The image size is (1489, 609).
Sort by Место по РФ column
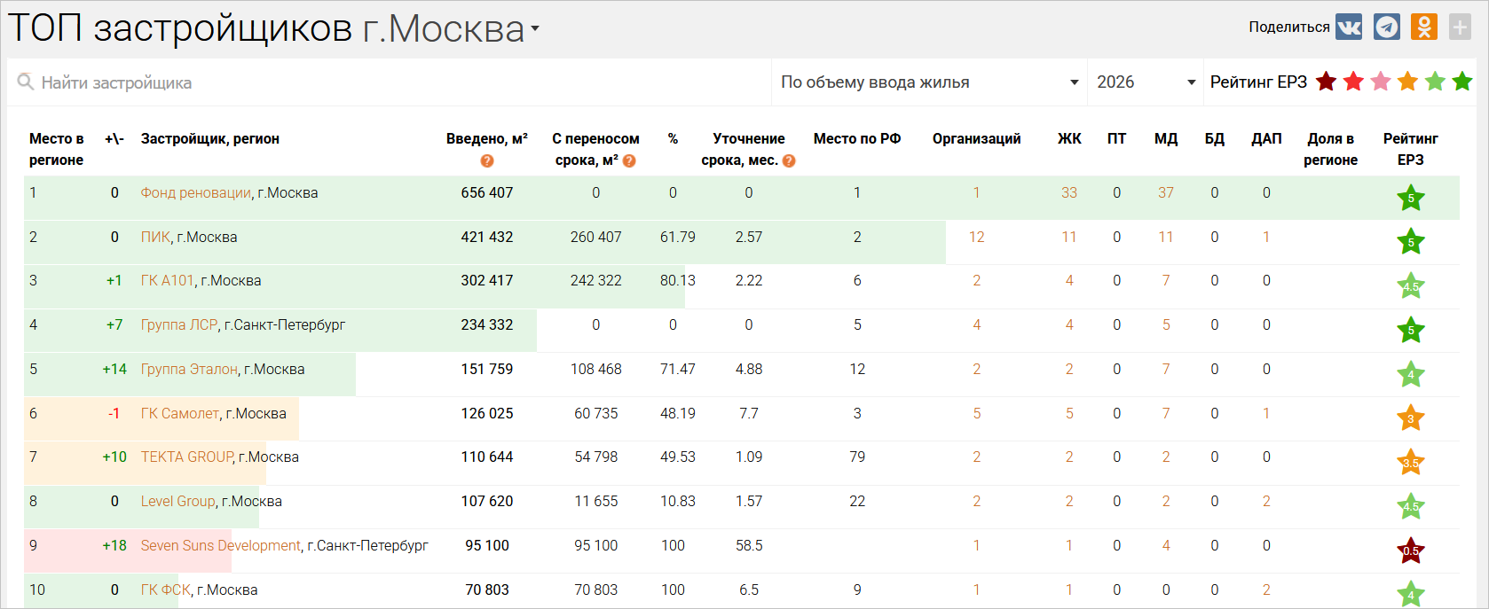click(x=857, y=138)
